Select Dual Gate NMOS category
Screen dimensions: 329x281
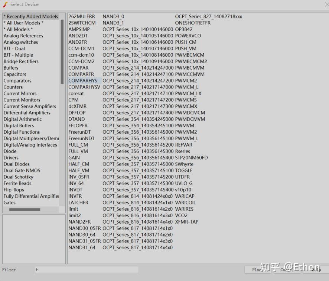pos(22,171)
